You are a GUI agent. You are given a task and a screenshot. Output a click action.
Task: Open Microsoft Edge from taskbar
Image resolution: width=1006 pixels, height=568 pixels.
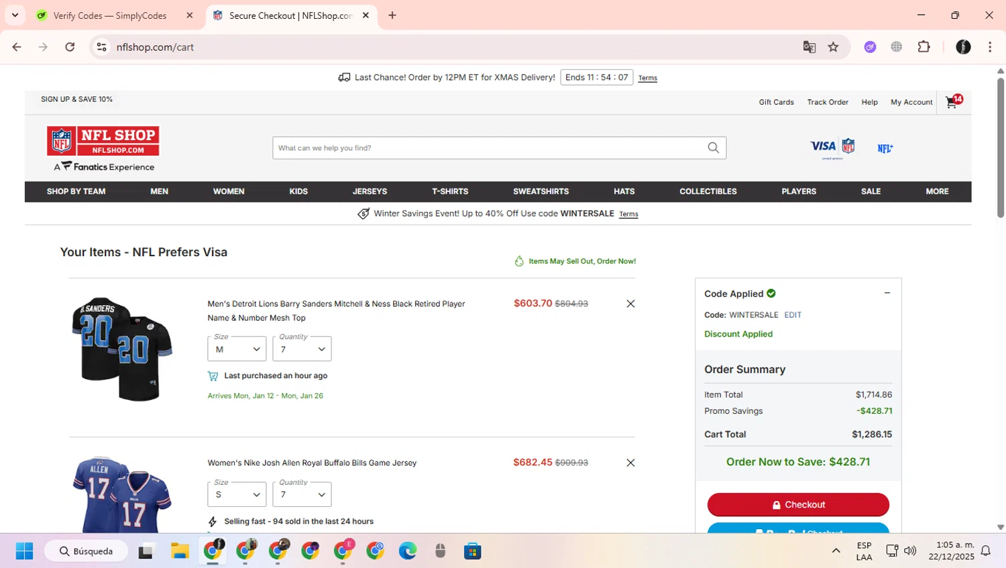(x=408, y=551)
